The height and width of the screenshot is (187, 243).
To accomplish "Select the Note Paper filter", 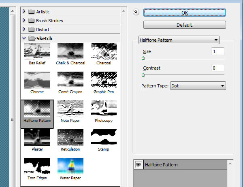I will click(70, 109).
